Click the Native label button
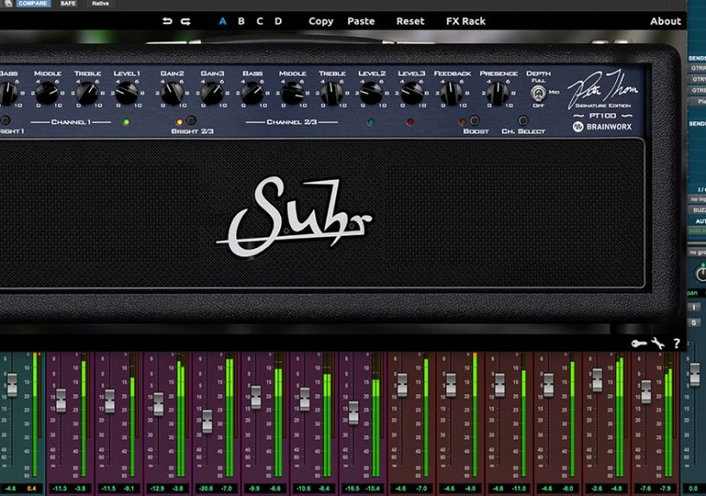Viewport: 706px width, 496px height. point(100,3)
